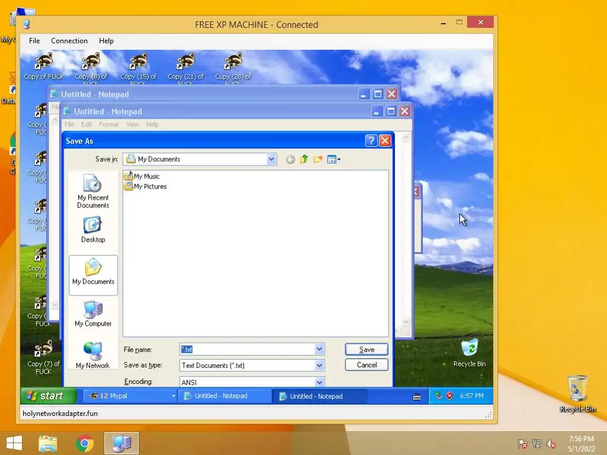Select Copy (28) of desktop shortcut

pyautogui.click(x=233, y=68)
